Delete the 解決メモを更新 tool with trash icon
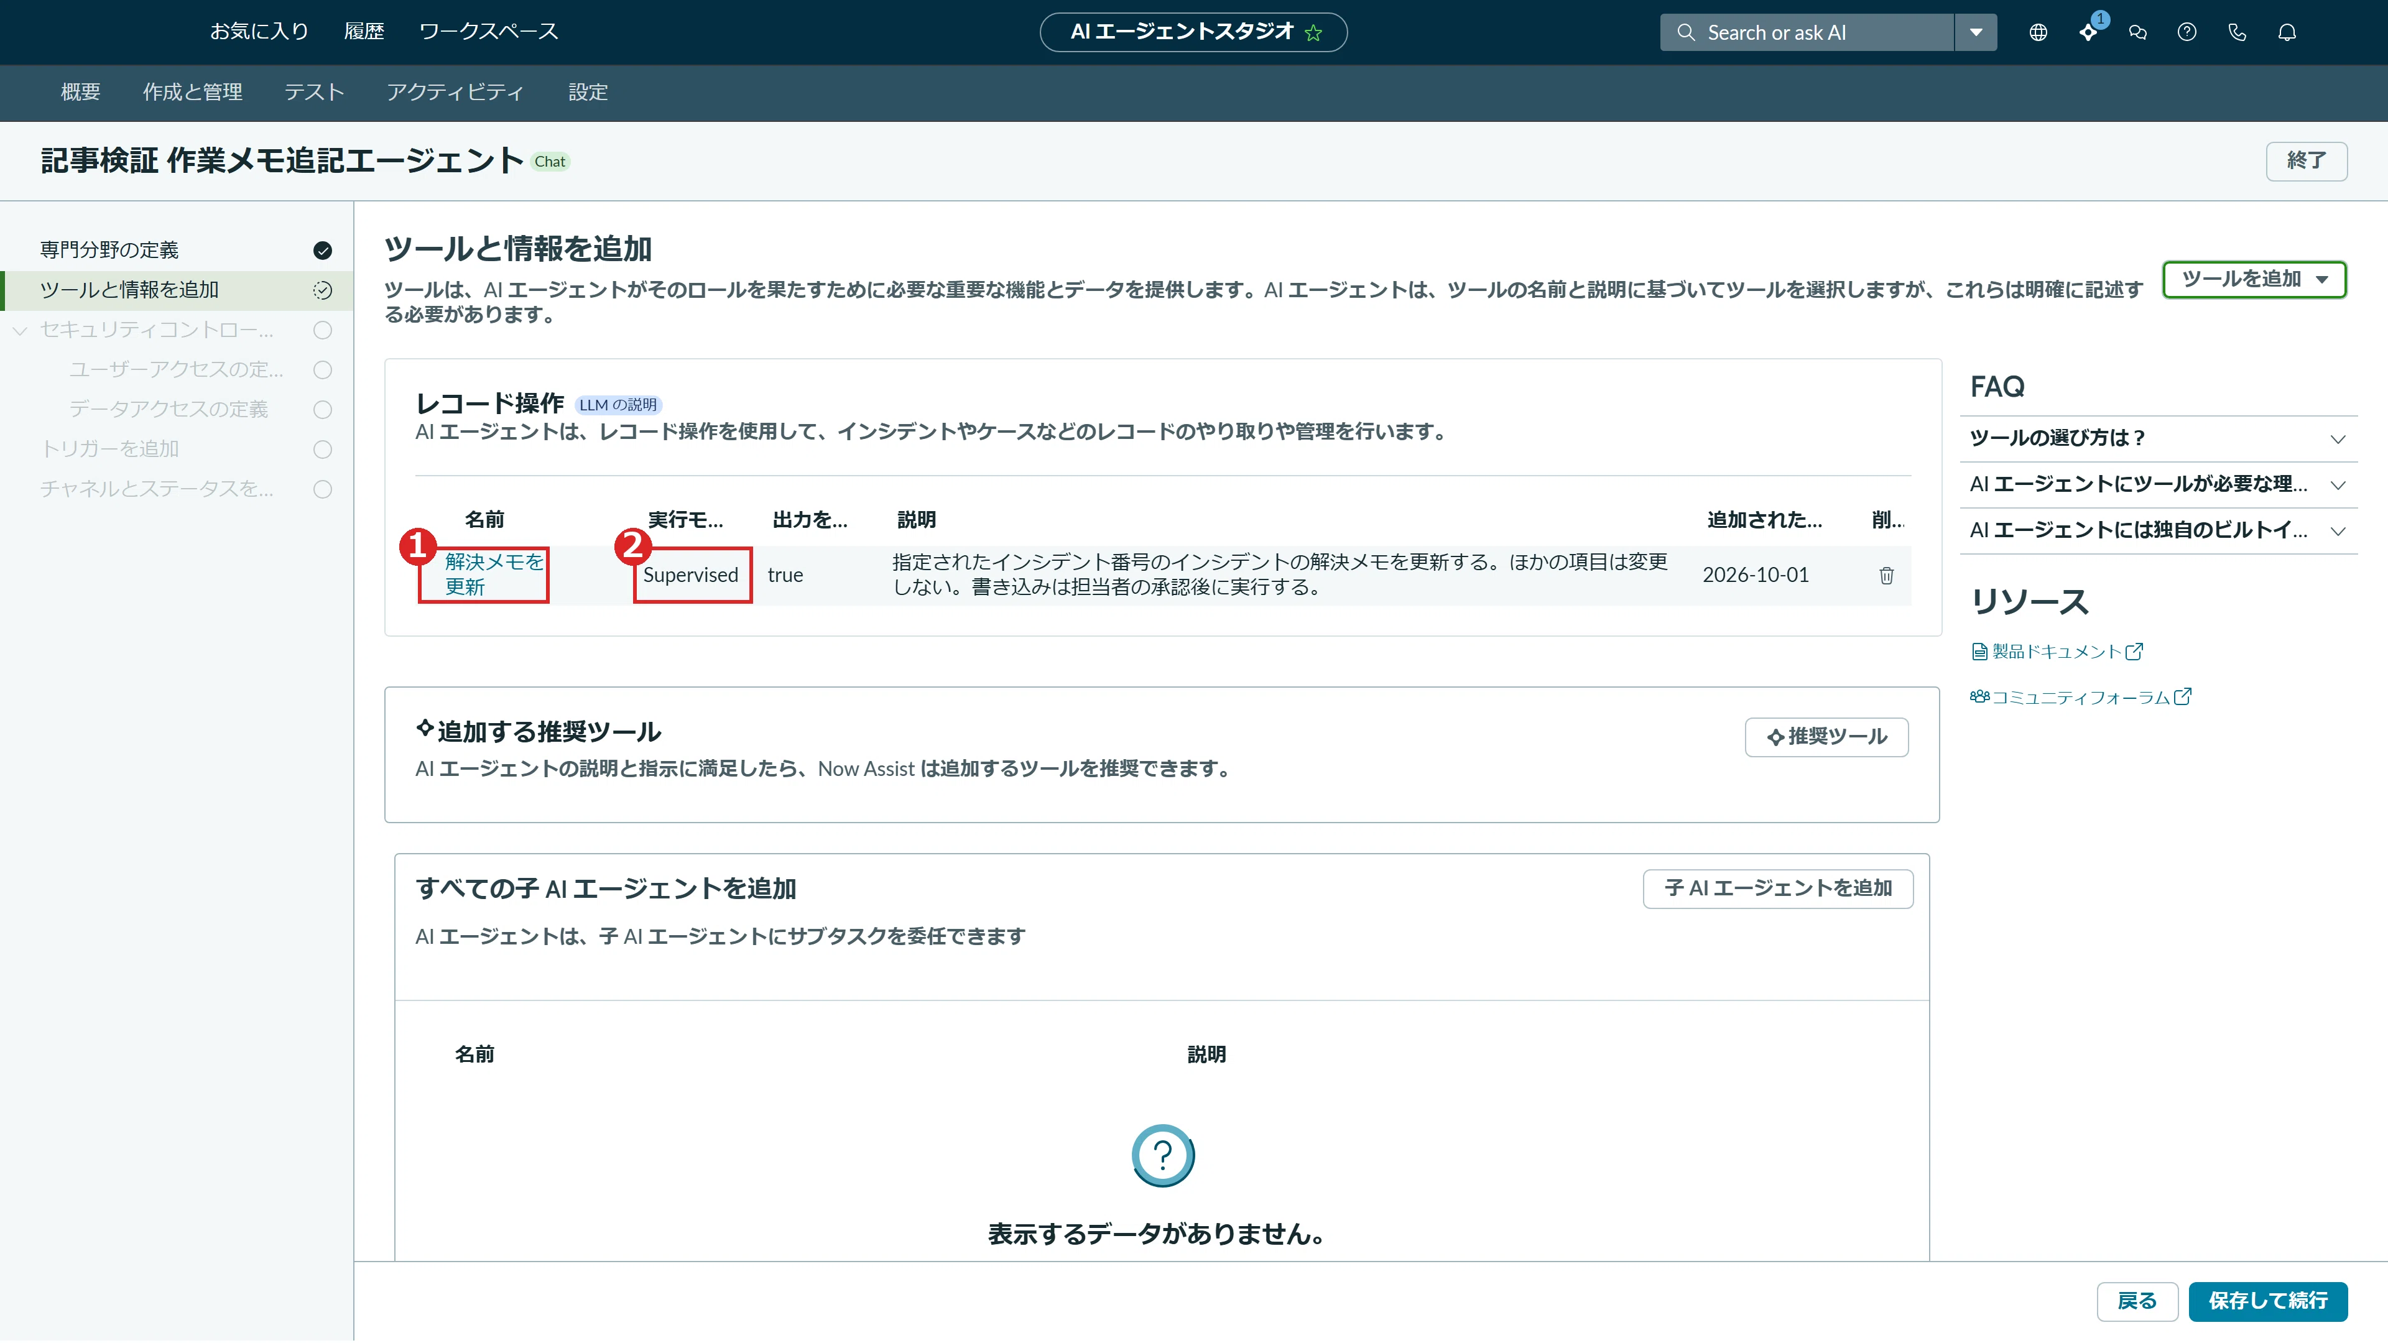 tap(1886, 576)
